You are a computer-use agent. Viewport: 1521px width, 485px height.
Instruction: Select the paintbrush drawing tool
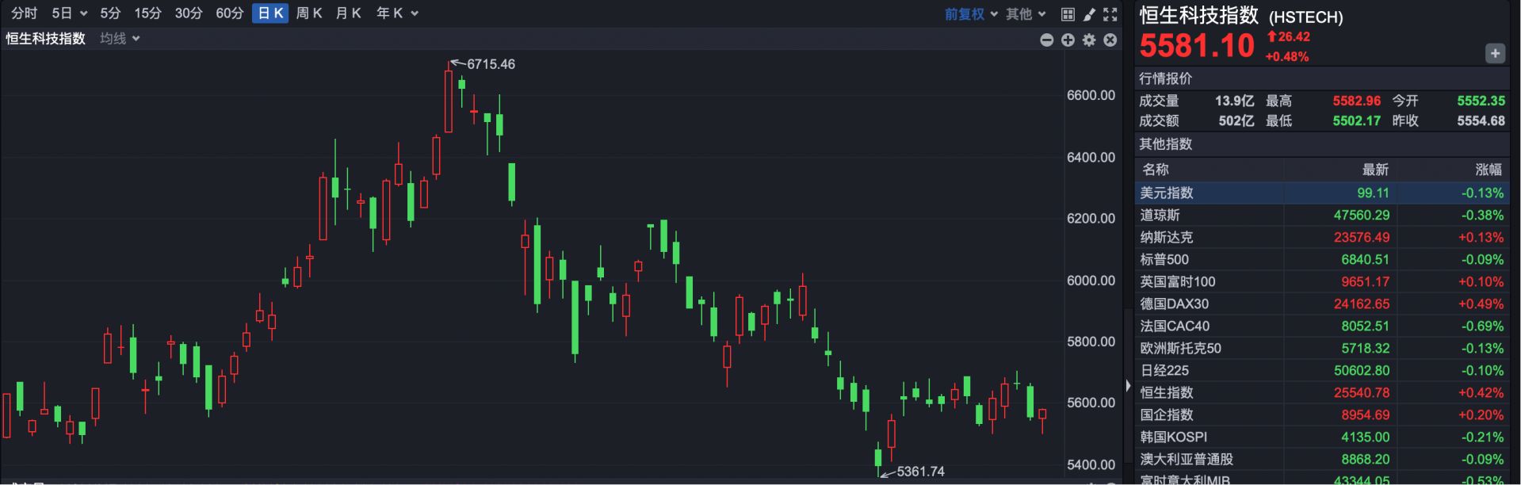click(x=1089, y=14)
